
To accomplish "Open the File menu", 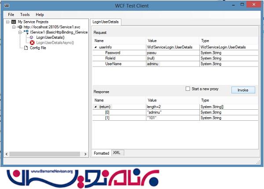I will tap(11, 15).
